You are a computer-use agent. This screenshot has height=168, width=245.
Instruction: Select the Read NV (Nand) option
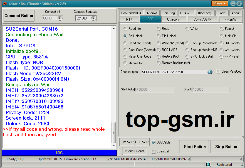[x=125, y=43]
